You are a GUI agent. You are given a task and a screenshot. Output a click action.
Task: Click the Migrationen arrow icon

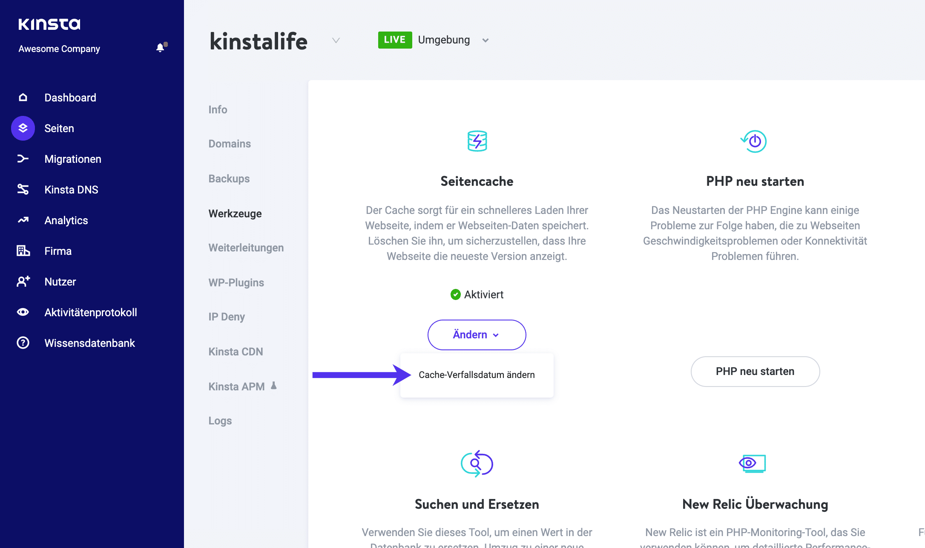point(23,159)
